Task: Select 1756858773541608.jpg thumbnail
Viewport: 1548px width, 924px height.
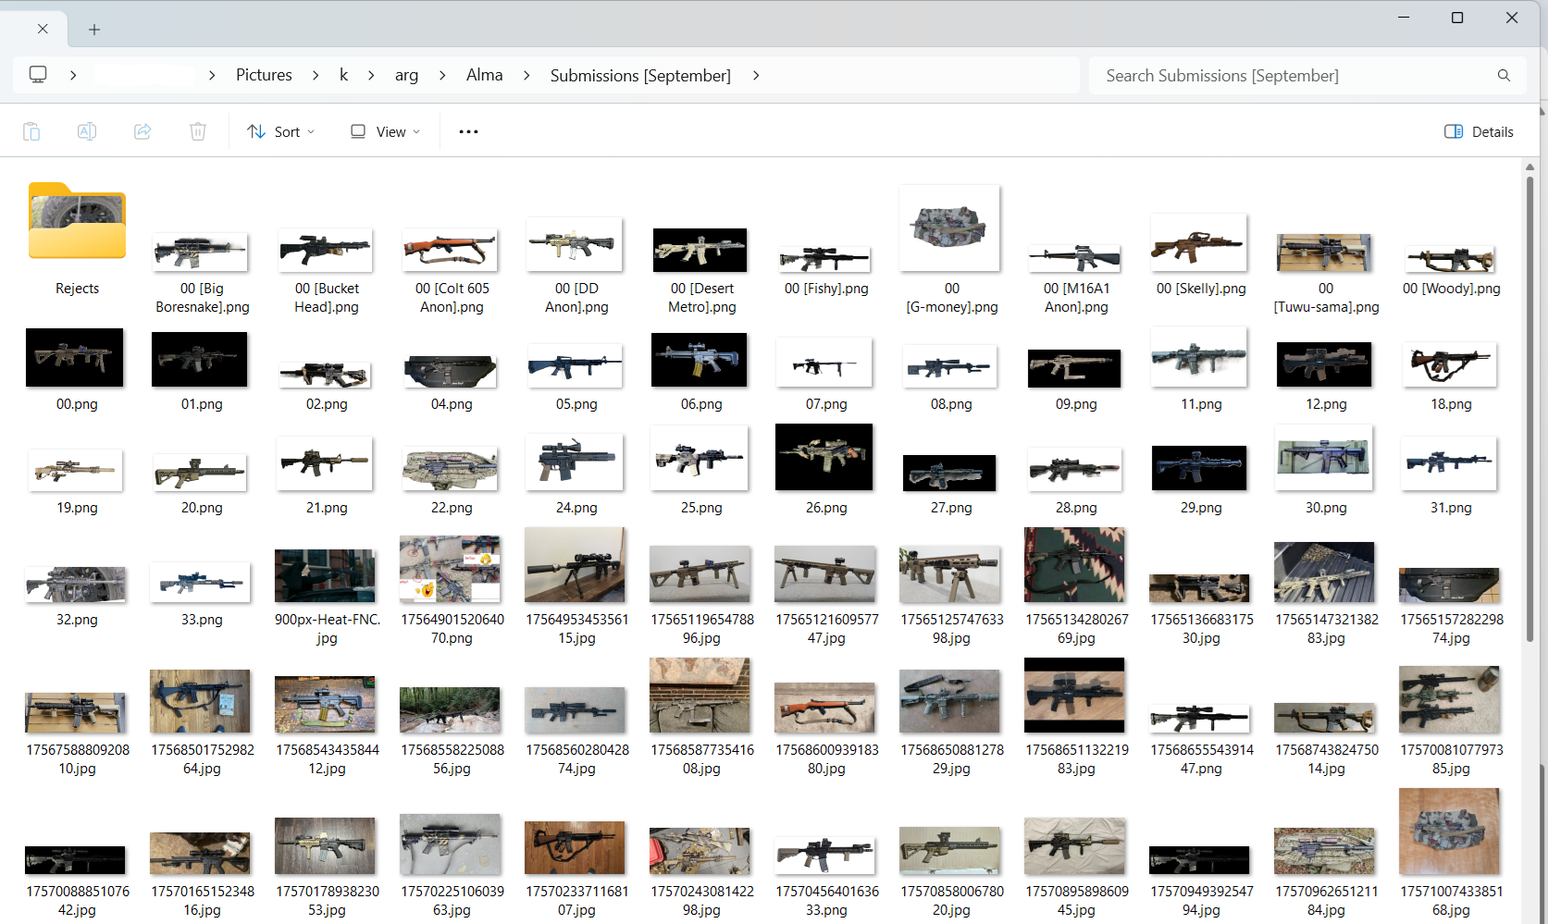Action: pyautogui.click(x=700, y=696)
